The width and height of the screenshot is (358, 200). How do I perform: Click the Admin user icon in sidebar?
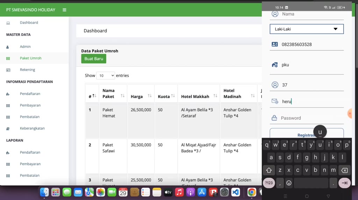tap(8, 47)
